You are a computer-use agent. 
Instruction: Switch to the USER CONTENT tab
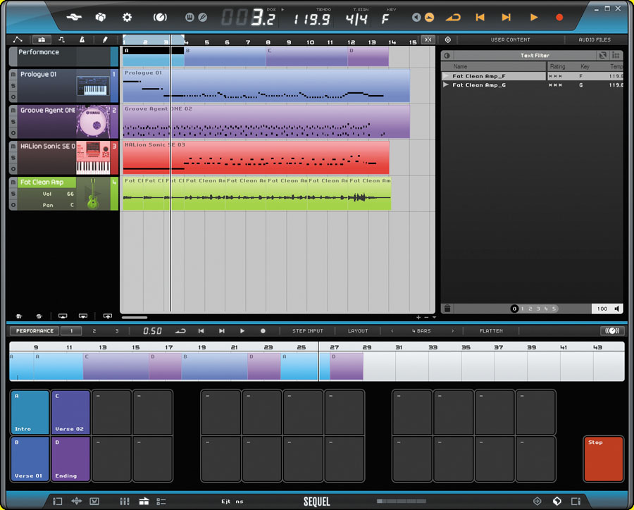coord(510,39)
